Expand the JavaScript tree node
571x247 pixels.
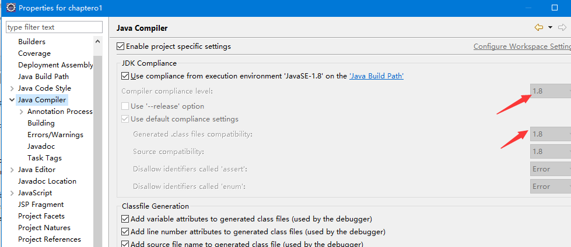(12, 193)
